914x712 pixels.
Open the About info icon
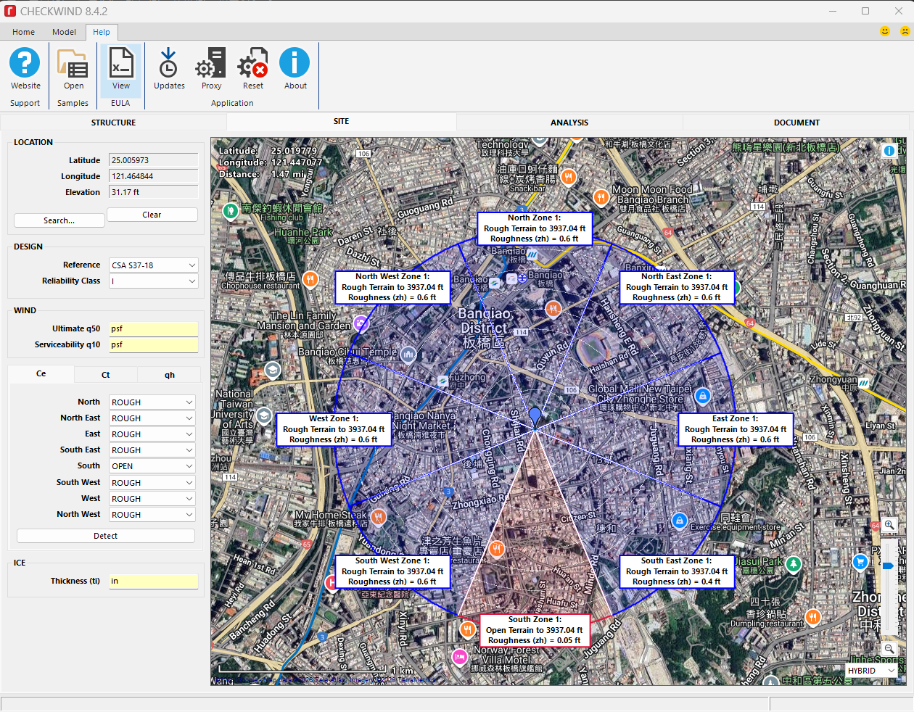click(295, 62)
